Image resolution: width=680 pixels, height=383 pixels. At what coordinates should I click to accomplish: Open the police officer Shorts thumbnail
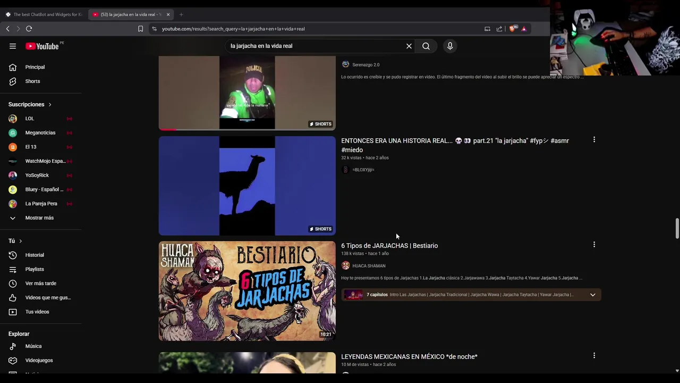[x=247, y=93]
